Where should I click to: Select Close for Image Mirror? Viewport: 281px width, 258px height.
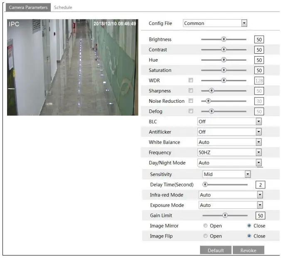249,226
